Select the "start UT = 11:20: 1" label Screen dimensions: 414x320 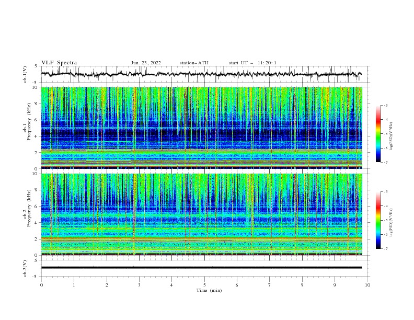tap(252, 63)
